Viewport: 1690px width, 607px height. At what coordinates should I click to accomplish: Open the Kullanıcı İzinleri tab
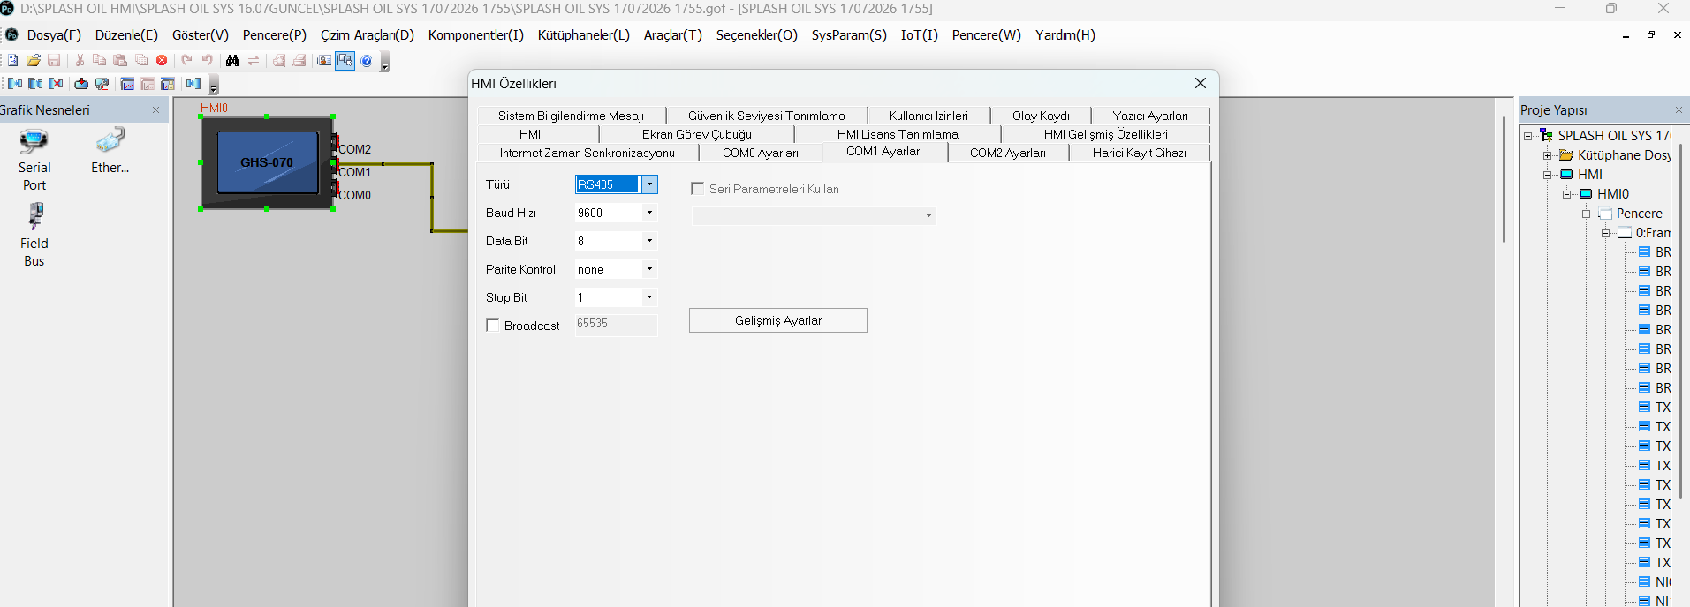point(928,116)
